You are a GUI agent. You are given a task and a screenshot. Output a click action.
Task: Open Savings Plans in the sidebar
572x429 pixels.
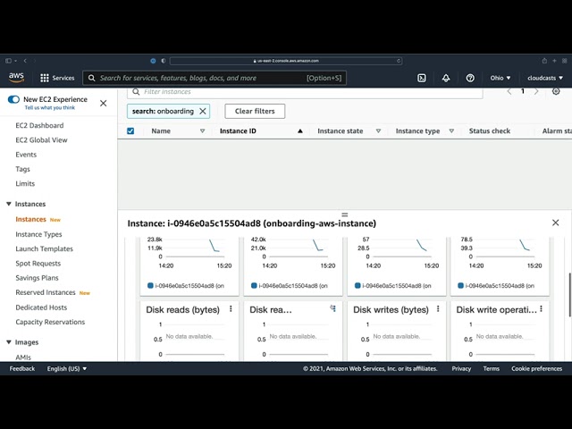click(x=37, y=278)
